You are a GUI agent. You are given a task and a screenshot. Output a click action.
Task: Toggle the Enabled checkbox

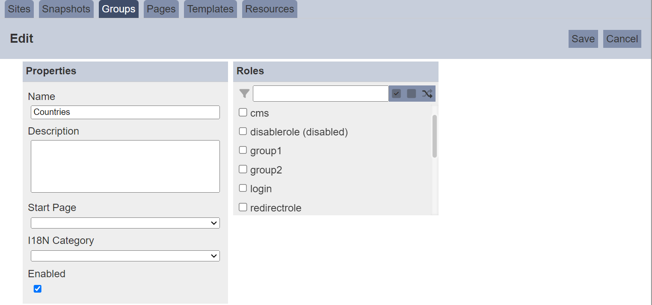point(38,289)
